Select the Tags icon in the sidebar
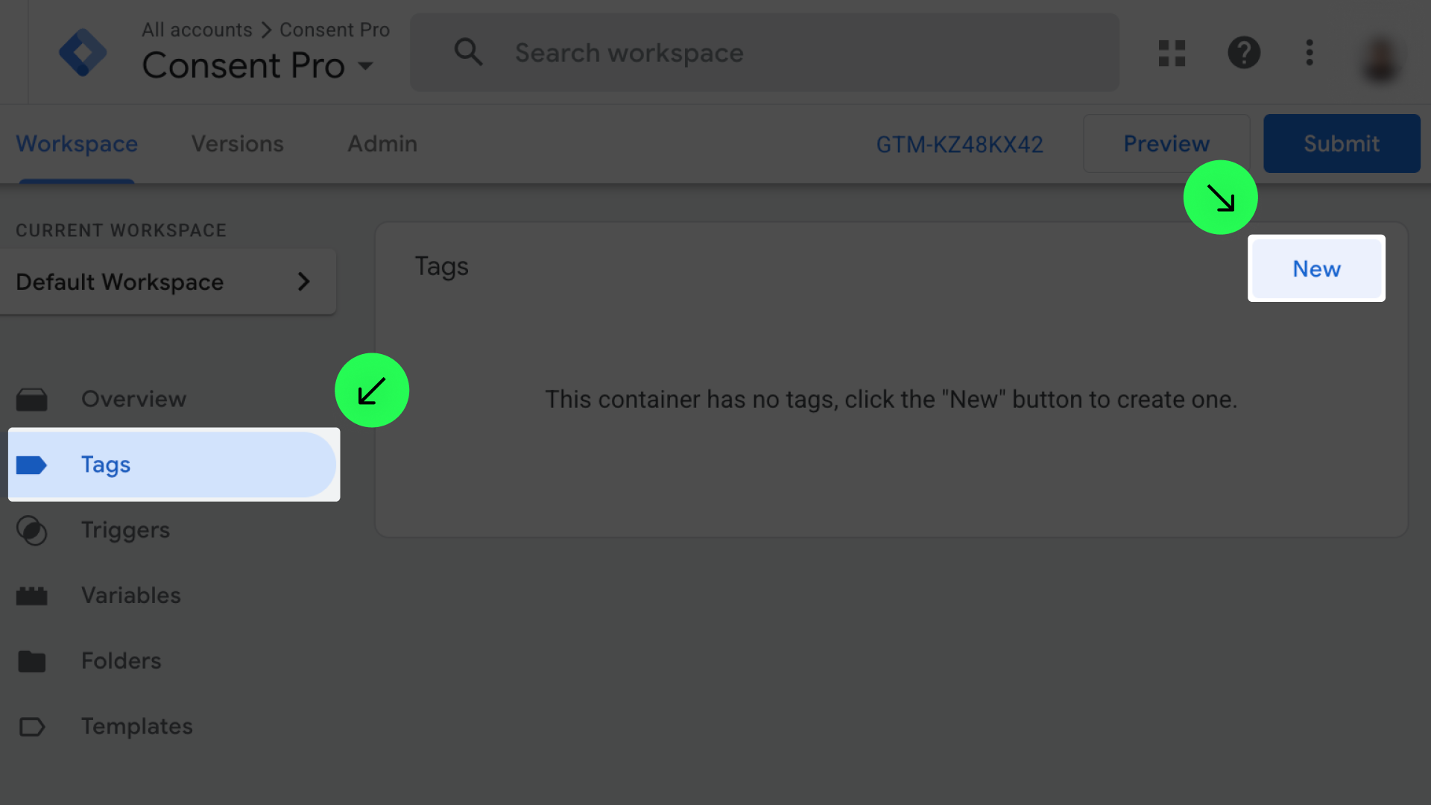The height and width of the screenshot is (805, 1431). coord(32,464)
